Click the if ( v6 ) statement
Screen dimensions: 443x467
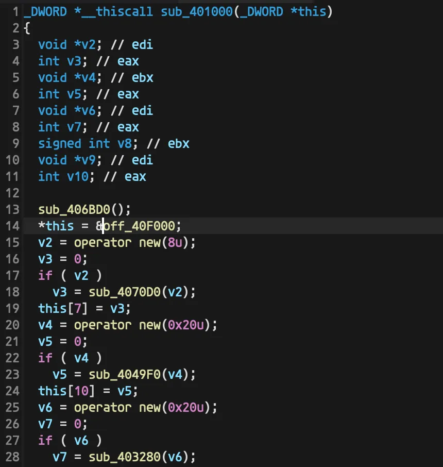(x=70, y=441)
